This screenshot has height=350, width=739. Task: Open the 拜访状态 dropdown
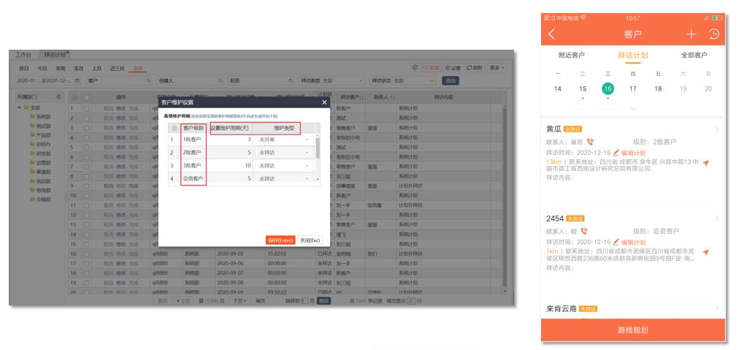402,81
